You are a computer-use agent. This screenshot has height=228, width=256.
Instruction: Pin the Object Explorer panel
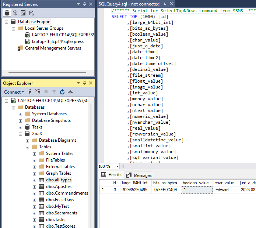click(84, 83)
